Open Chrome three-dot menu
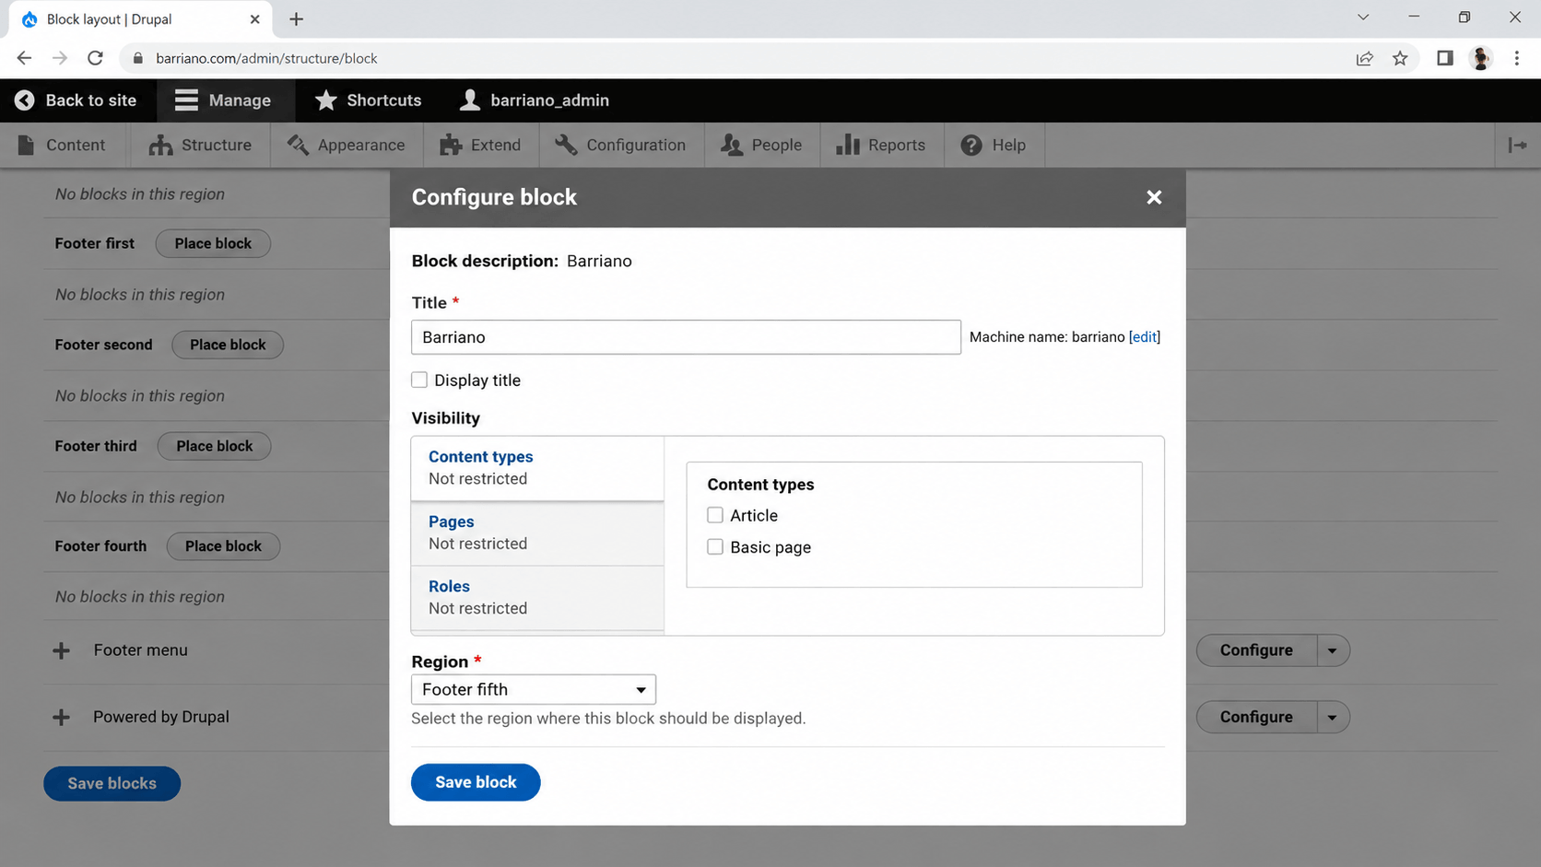 click(1517, 58)
